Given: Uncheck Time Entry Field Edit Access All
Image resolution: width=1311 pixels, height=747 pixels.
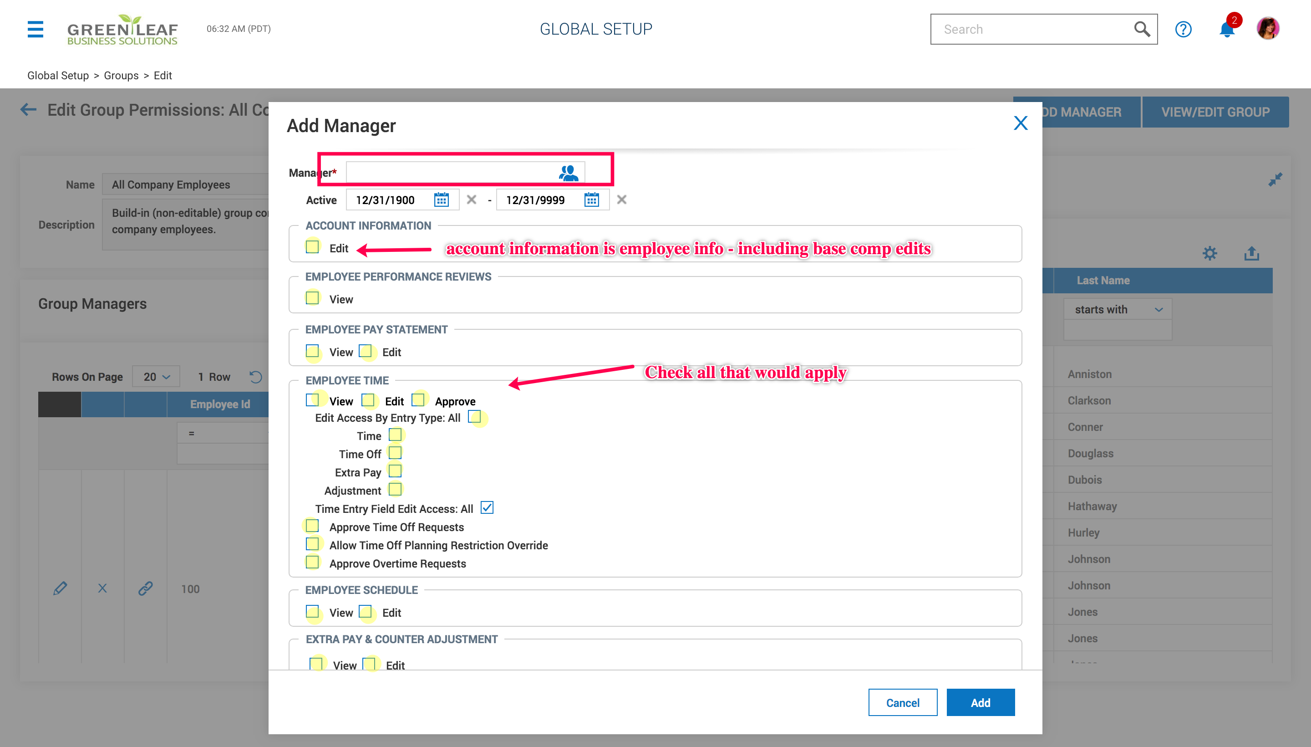Looking at the screenshot, I should [x=487, y=508].
